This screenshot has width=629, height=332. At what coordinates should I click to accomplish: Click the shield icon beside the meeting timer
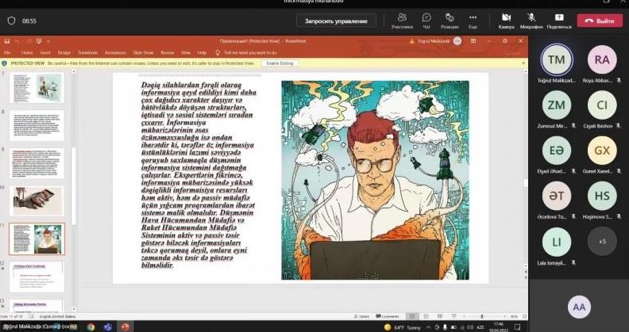point(11,21)
